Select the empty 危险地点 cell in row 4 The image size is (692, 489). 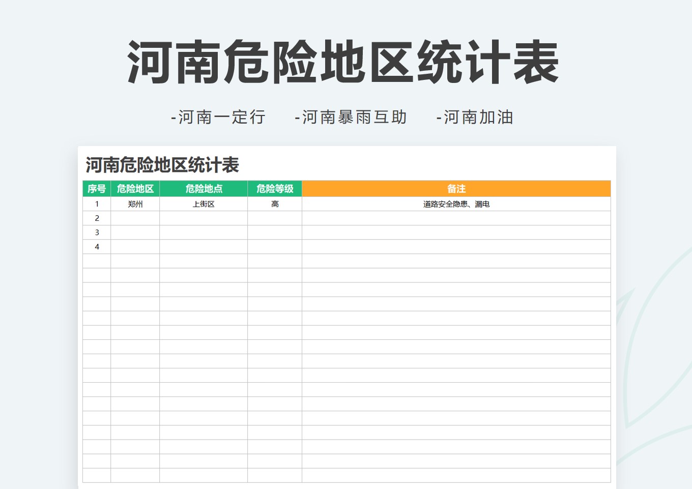[204, 246]
